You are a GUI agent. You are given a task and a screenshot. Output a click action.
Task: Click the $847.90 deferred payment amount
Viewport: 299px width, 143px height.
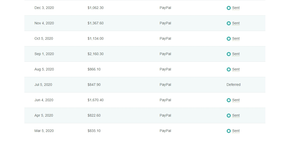tap(94, 85)
